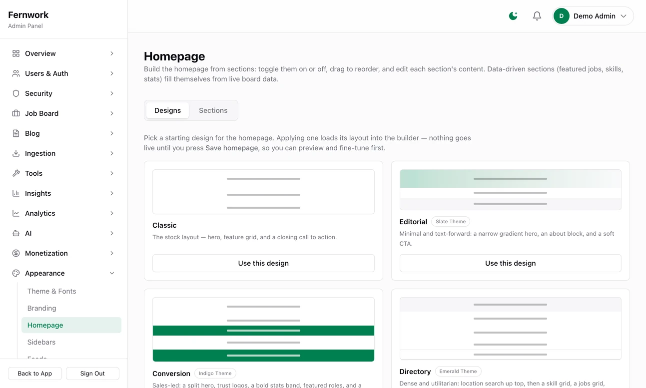The image size is (646, 388).
Task: Click the Back to App button
Action: coord(35,374)
